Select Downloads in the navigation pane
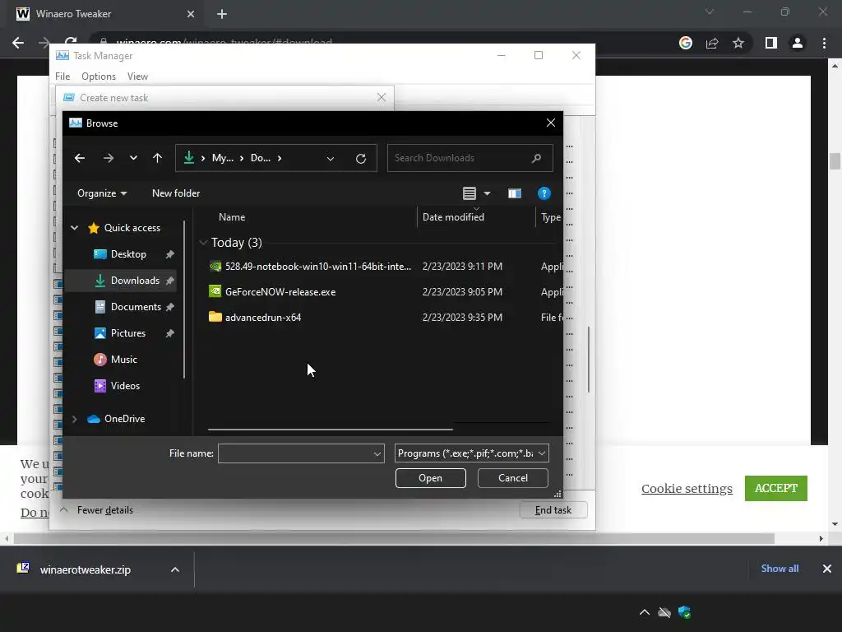 pyautogui.click(x=135, y=281)
